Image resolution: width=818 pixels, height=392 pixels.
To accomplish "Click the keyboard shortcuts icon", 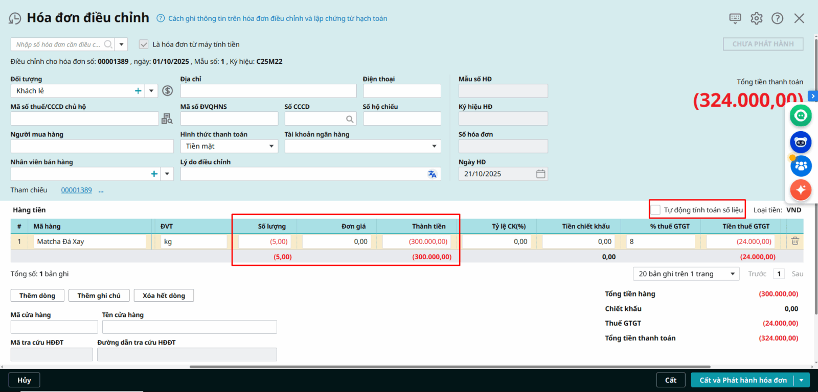I will click(x=735, y=18).
